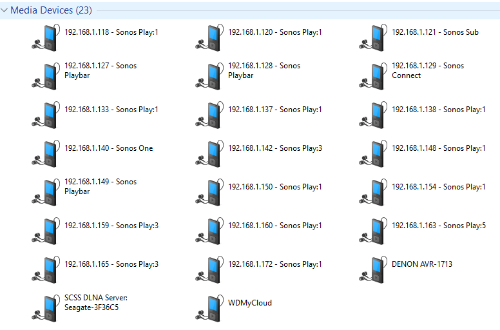The height and width of the screenshot is (330, 500).
Task: Click the media device icon for 192.168.1.118
Action: pyautogui.click(x=46, y=37)
